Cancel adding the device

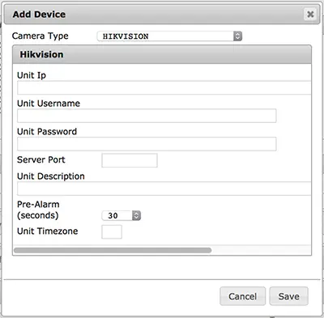(243, 296)
